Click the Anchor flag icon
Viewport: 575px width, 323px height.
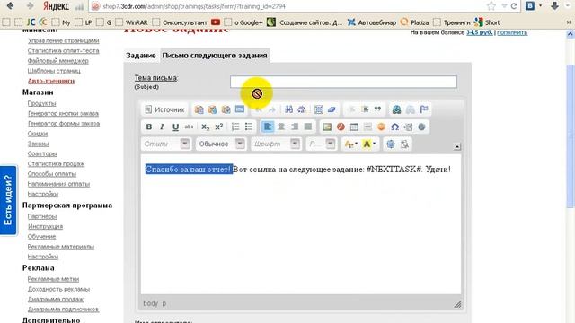424,109
